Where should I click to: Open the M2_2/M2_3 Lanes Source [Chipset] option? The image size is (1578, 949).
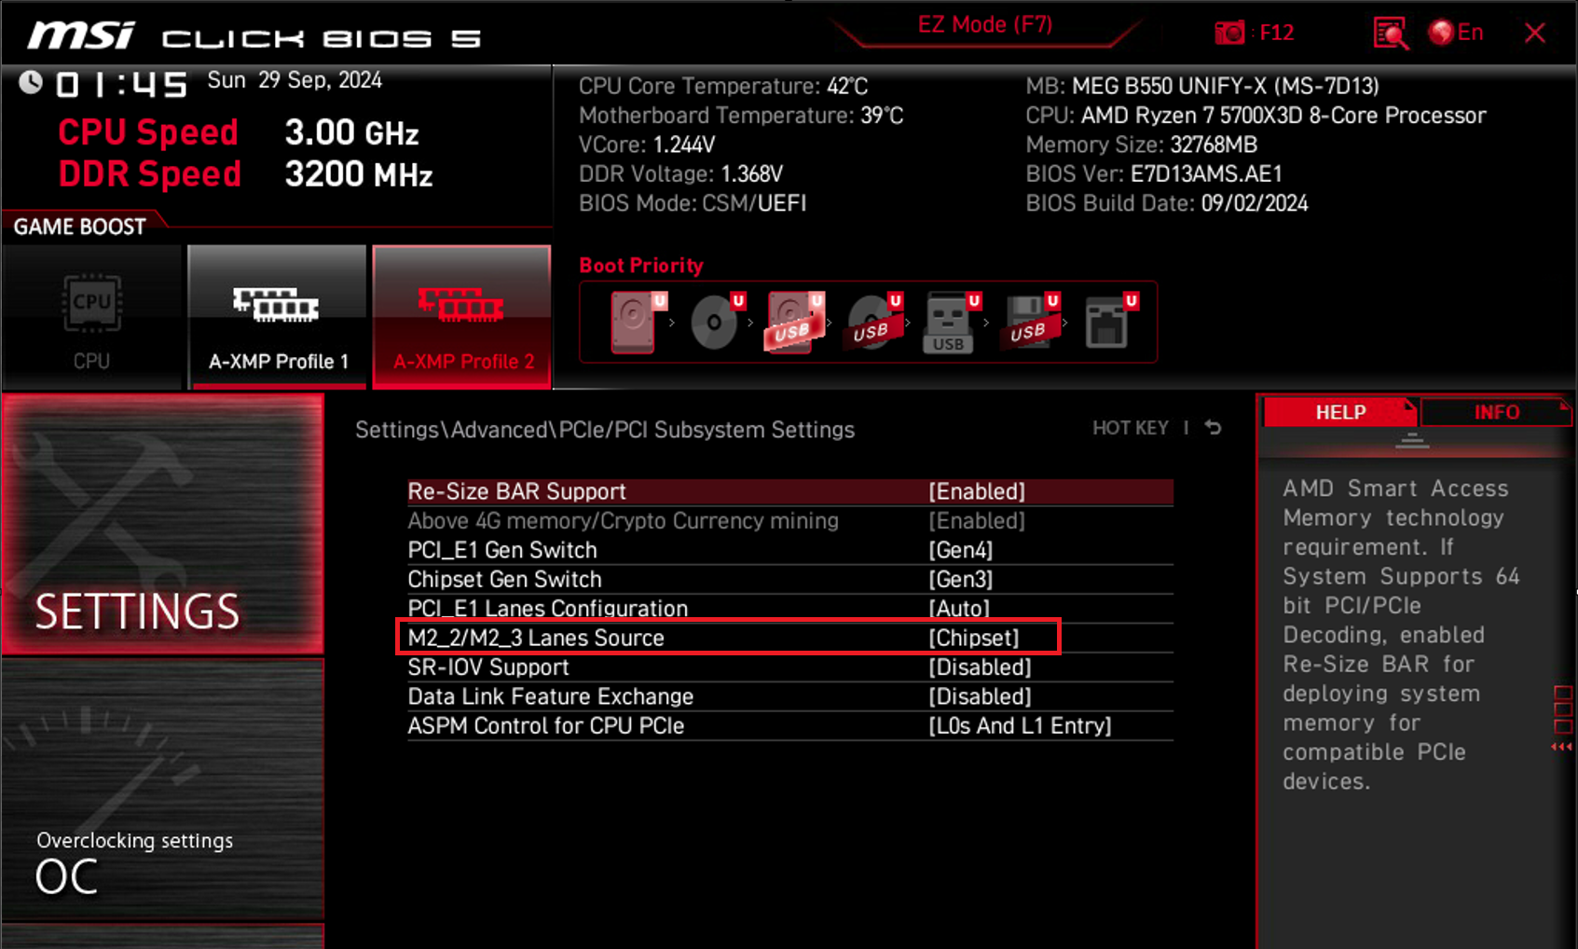pos(729,638)
